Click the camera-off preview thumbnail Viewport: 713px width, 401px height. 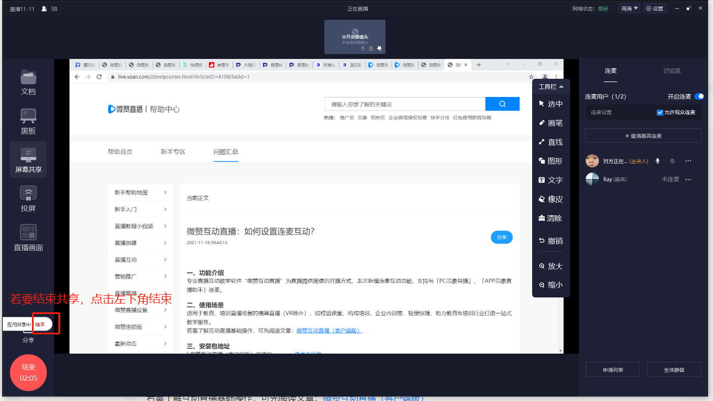coord(355,37)
